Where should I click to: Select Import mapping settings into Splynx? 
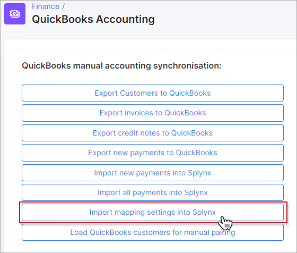pos(153,212)
